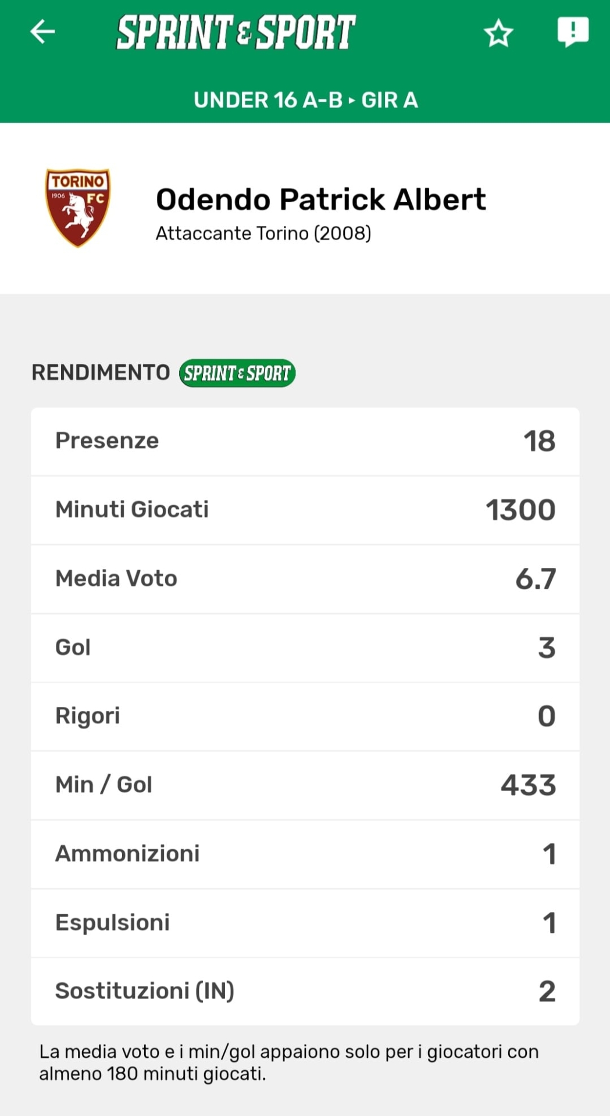
Task: Open the Torino FC club crest
Action: click(x=78, y=208)
